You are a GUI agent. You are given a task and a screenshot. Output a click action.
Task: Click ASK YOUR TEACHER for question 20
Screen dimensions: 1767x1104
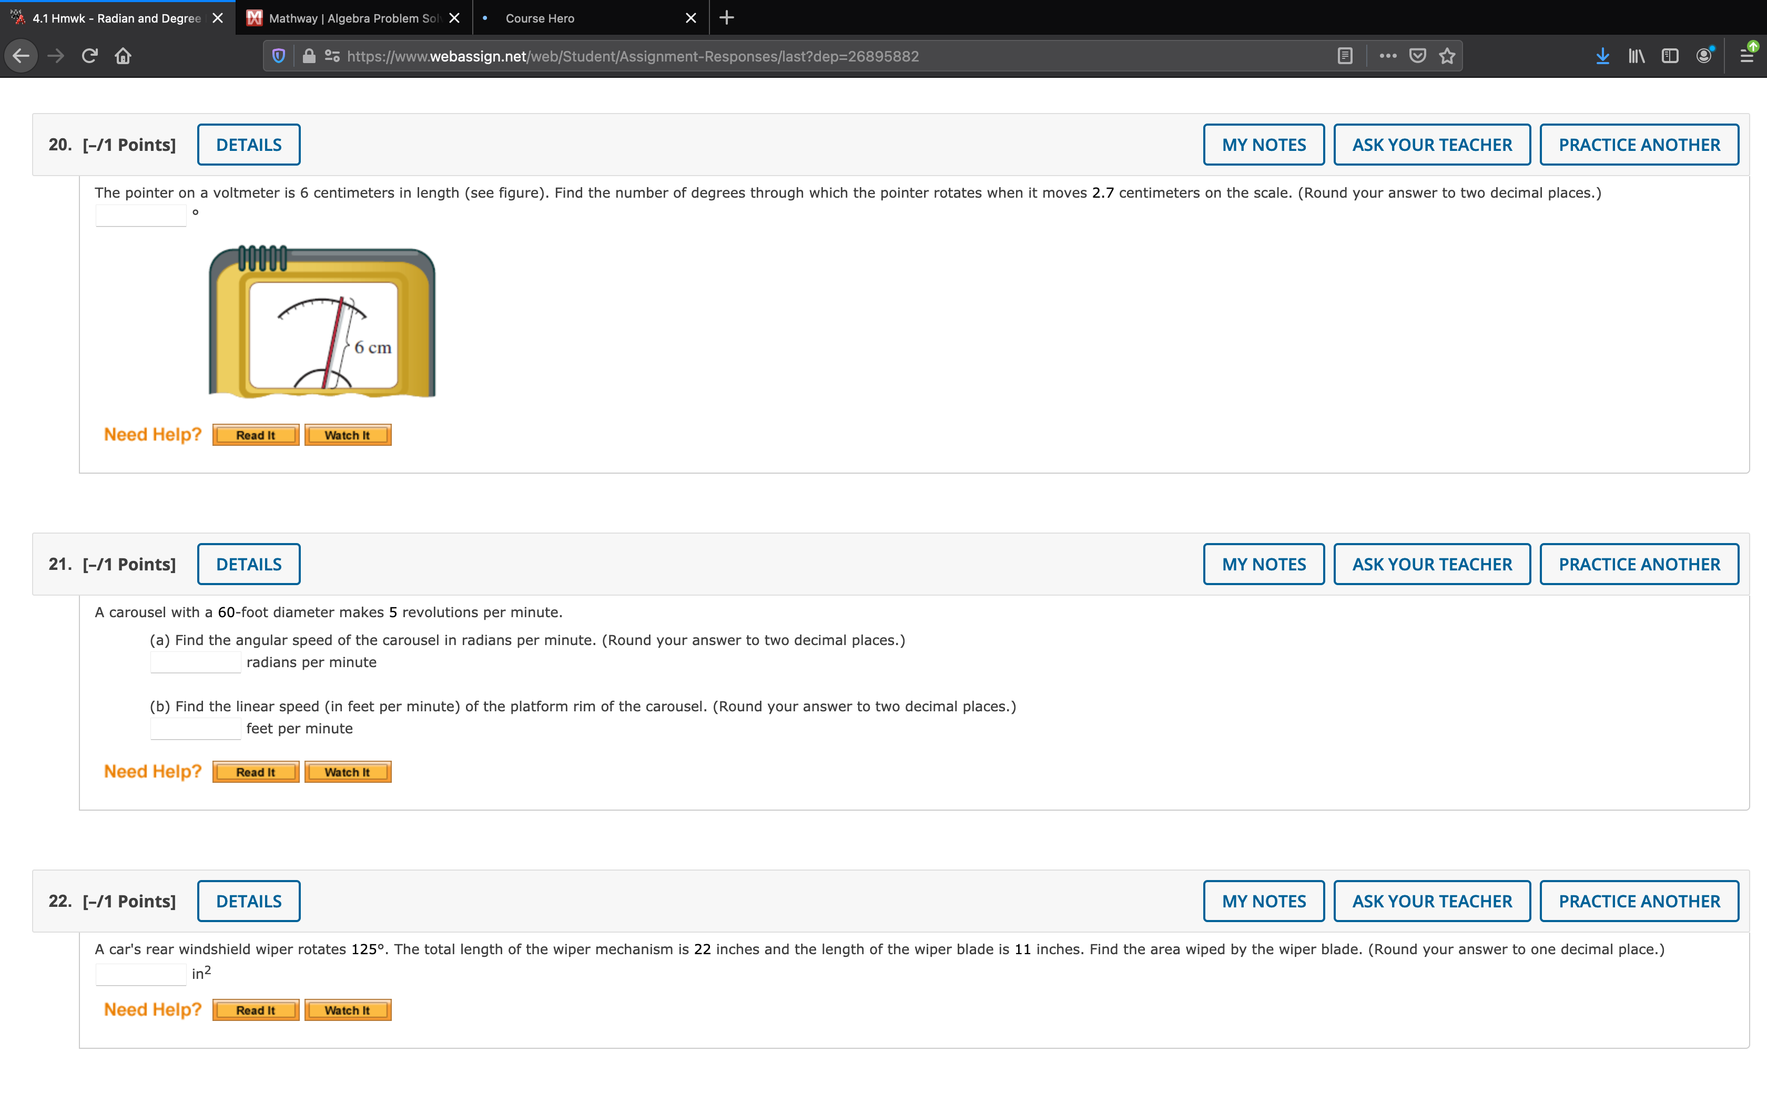(1431, 145)
